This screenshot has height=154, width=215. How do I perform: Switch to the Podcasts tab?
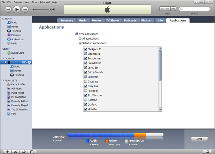[130, 20]
